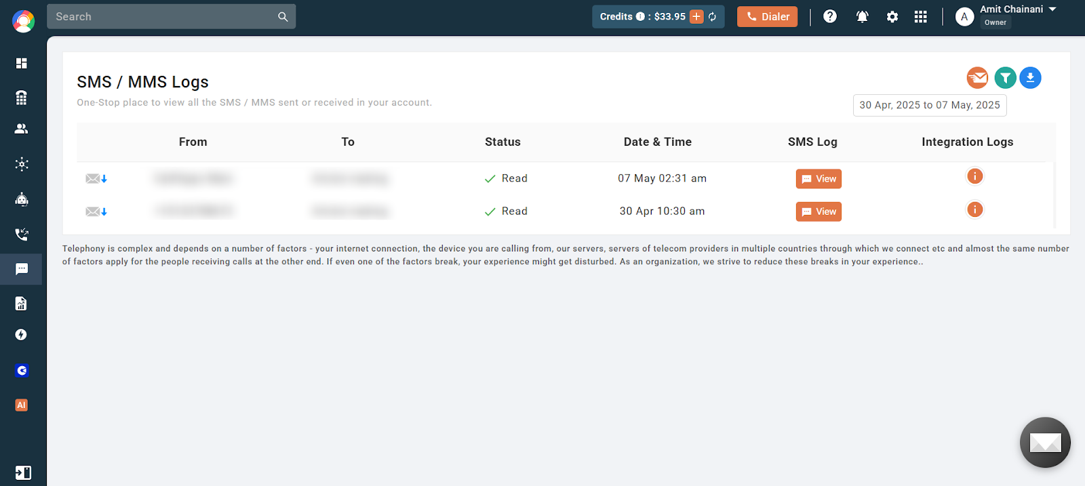The width and height of the screenshot is (1085, 486).
Task: Open the orange AI icon in sidebar
Action: tap(22, 405)
